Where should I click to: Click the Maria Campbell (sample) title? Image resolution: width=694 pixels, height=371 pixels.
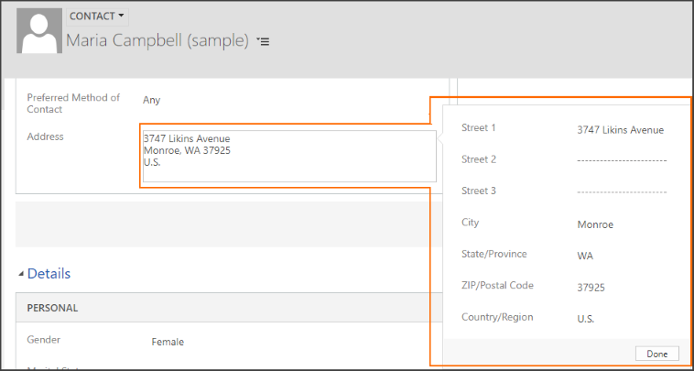click(x=157, y=41)
